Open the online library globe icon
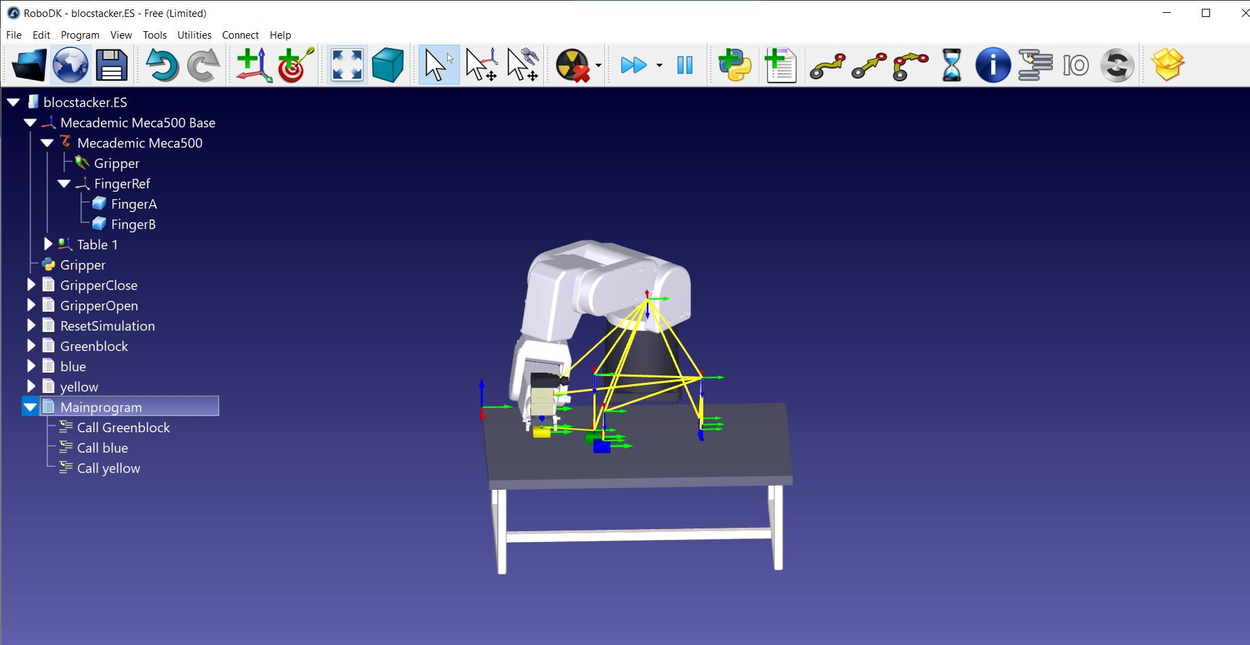1250x645 pixels. point(70,65)
